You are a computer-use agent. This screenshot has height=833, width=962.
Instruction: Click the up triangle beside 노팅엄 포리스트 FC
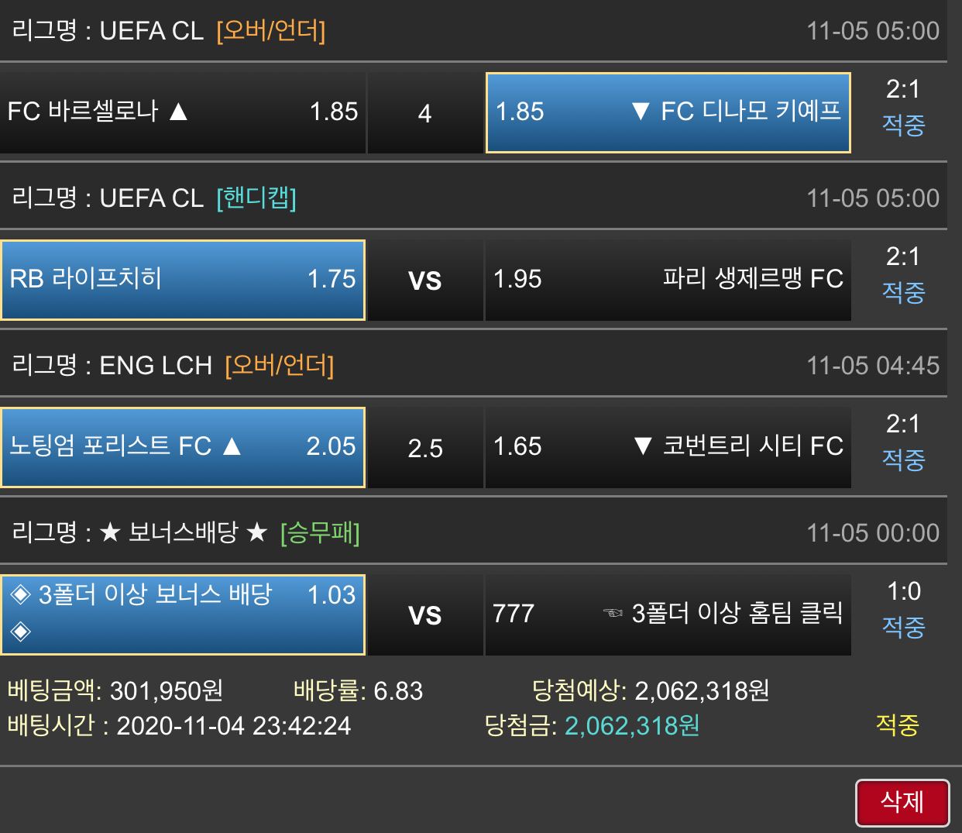pos(232,447)
